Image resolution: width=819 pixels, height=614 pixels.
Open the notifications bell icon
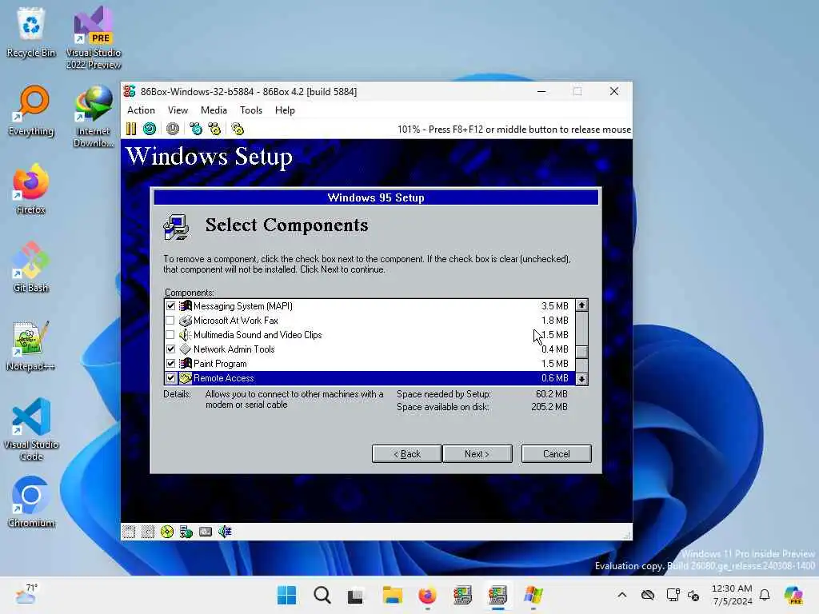[x=765, y=595]
